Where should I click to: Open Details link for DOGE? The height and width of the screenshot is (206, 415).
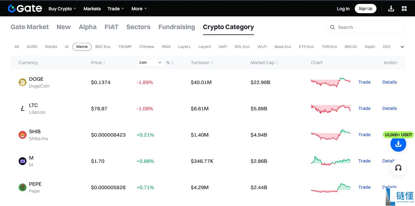(389, 82)
